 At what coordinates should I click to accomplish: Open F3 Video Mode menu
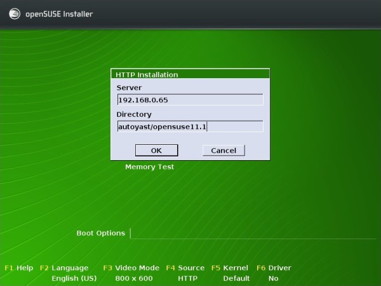tap(131, 268)
